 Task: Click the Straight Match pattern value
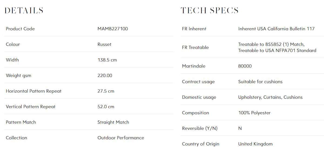(x=113, y=122)
